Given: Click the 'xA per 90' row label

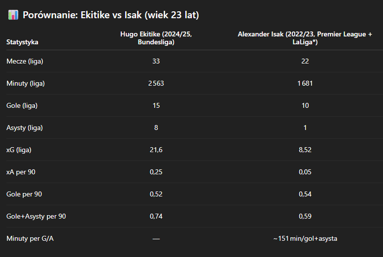Looking at the screenshot, I should 21,172.
